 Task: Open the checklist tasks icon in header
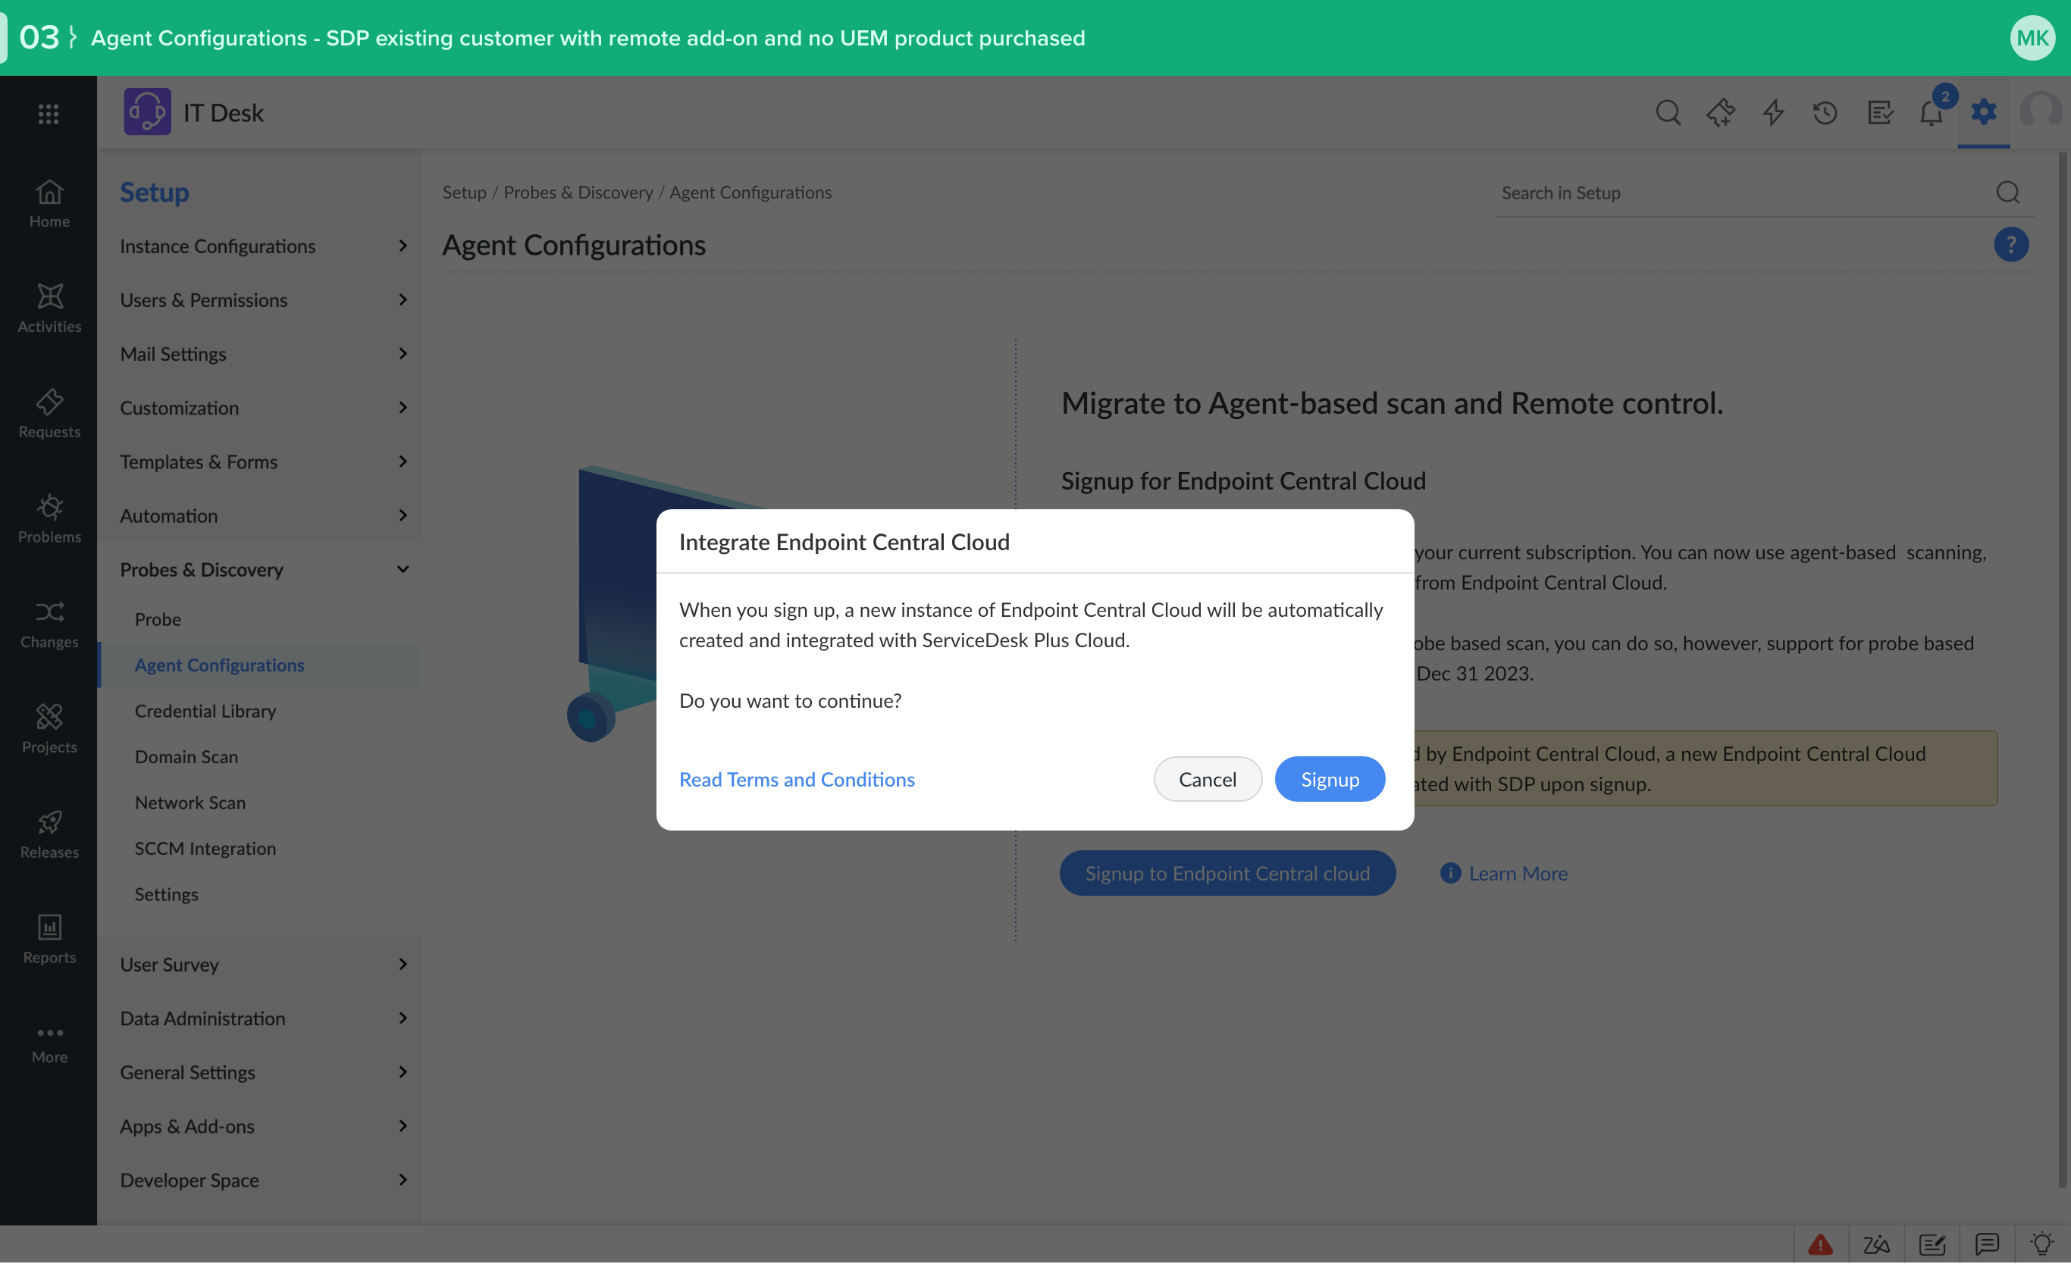(x=1879, y=113)
